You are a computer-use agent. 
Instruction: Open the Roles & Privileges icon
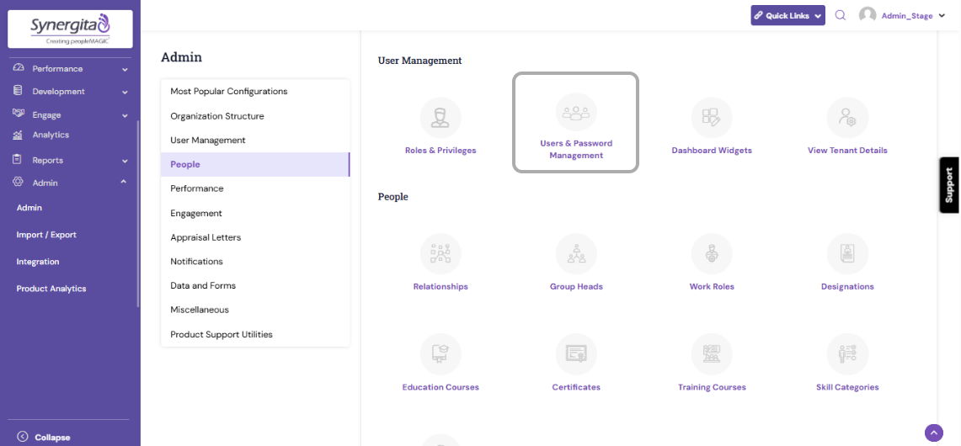point(440,118)
